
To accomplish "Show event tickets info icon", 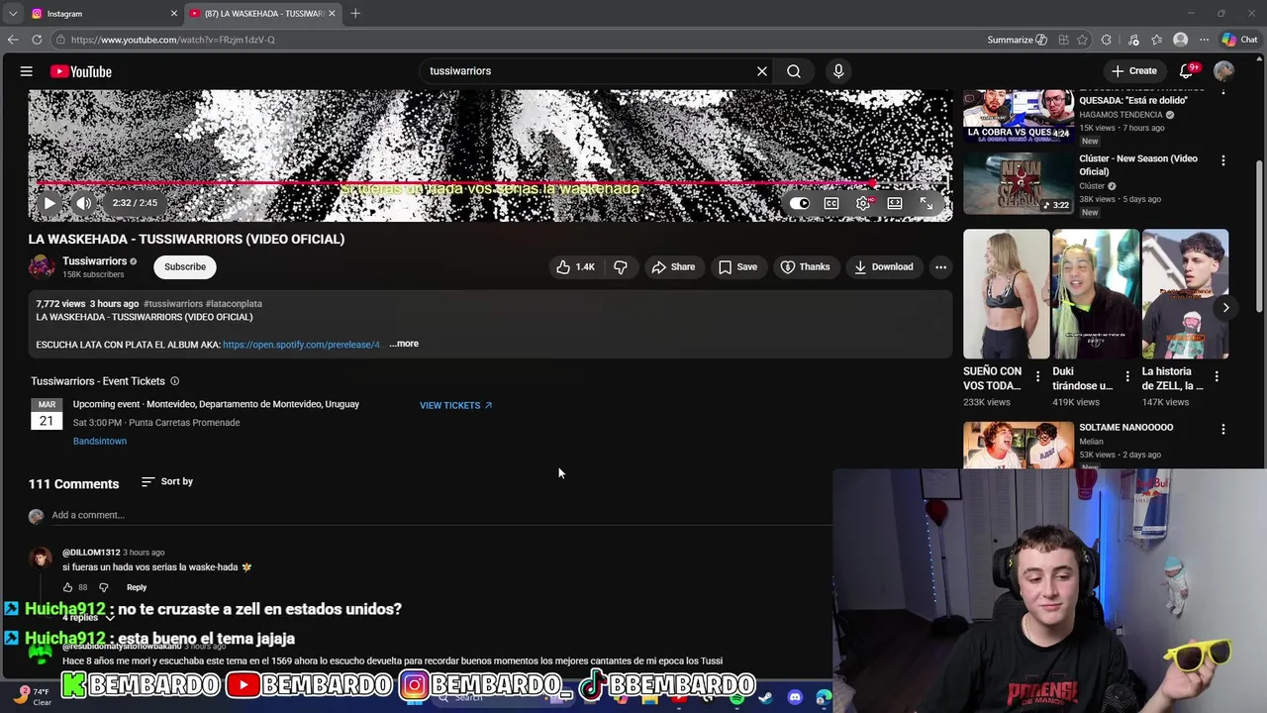I will pos(175,381).
